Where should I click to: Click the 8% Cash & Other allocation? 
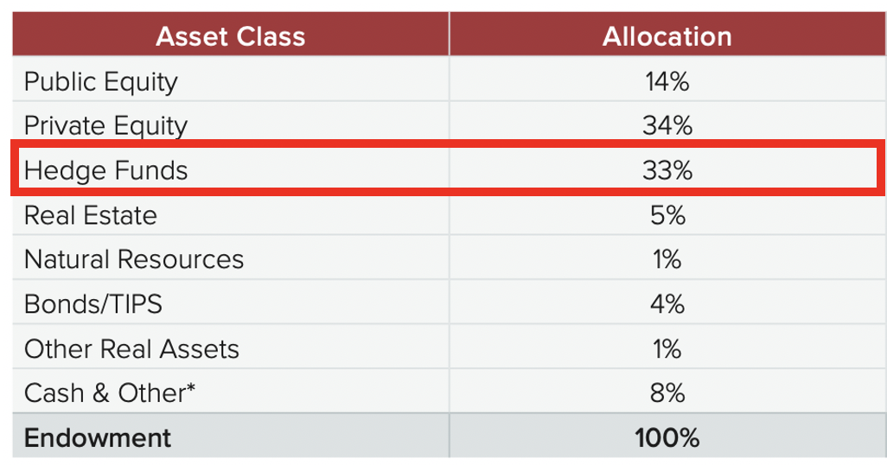pyautogui.click(x=667, y=393)
